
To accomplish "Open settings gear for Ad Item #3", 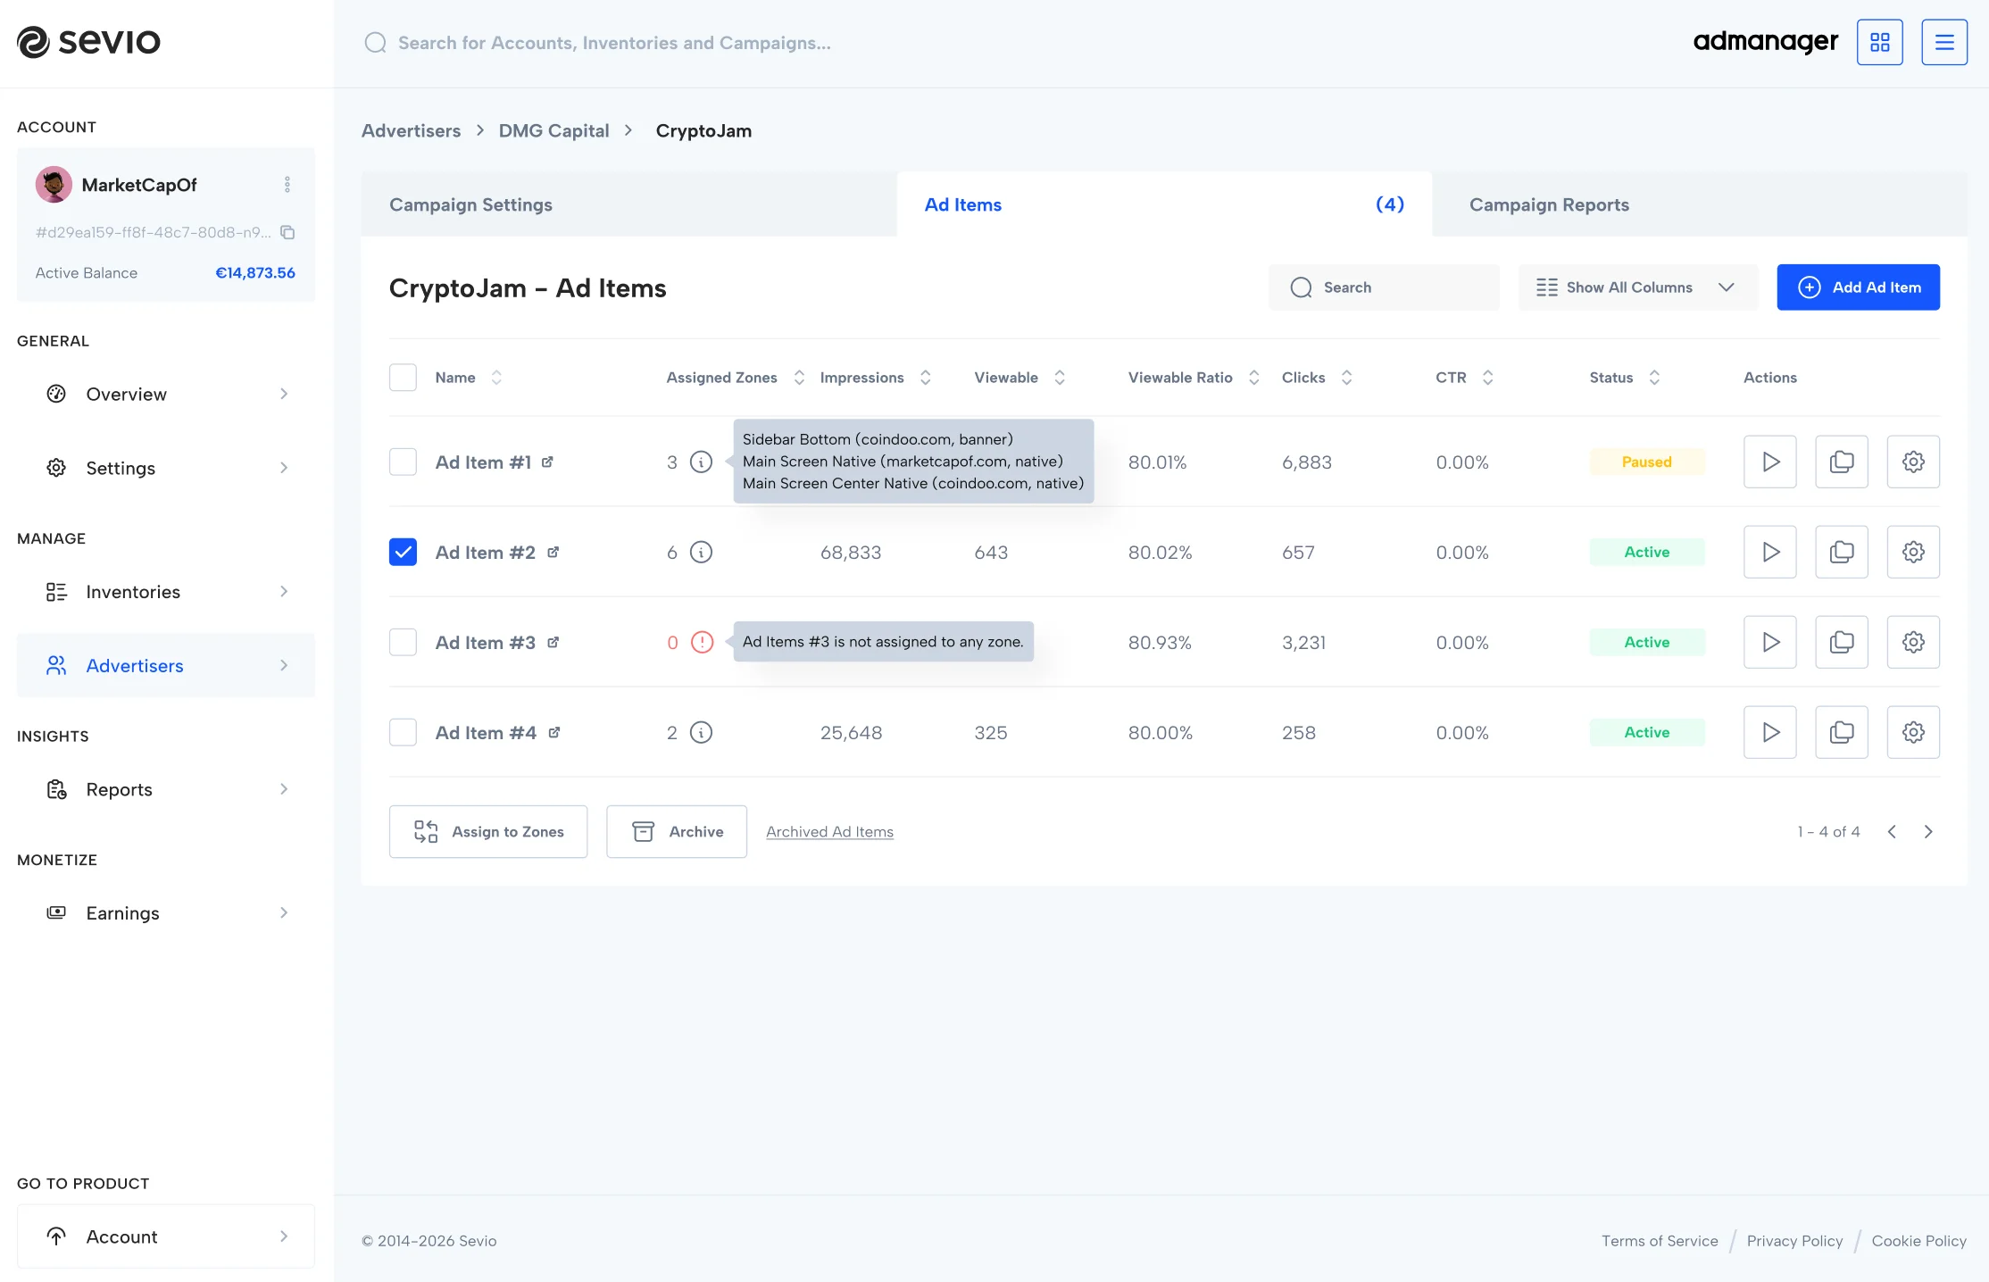I will pos(1913,642).
